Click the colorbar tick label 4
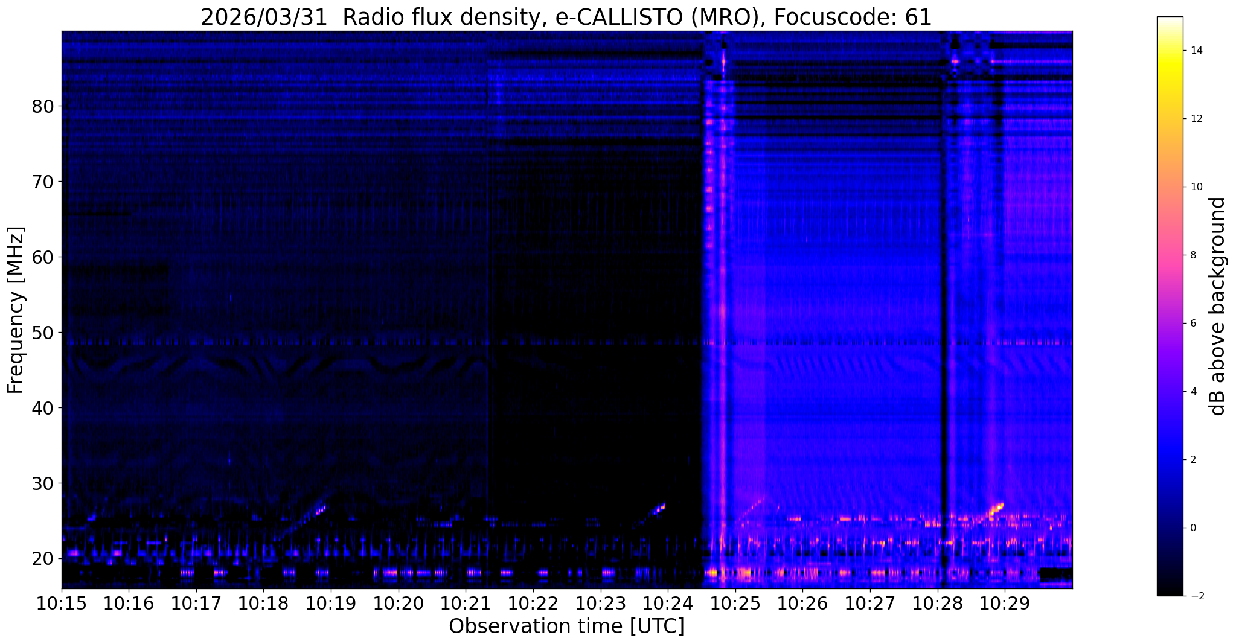 1193,392
